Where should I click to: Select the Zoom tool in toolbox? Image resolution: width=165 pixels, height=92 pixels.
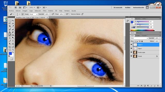[x=13, y=50]
